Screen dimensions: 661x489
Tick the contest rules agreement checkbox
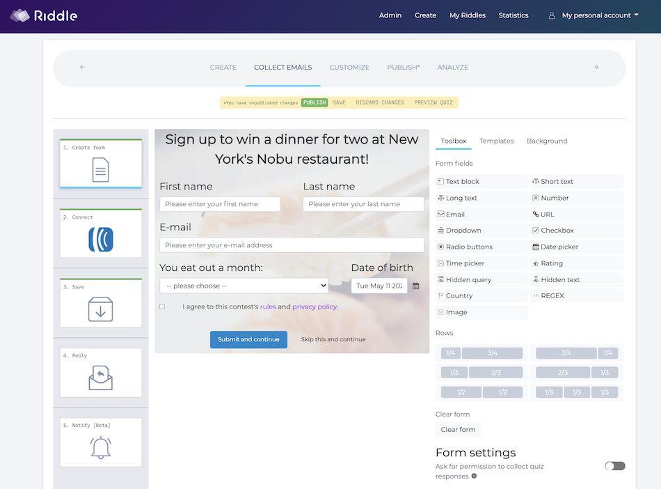(x=162, y=306)
